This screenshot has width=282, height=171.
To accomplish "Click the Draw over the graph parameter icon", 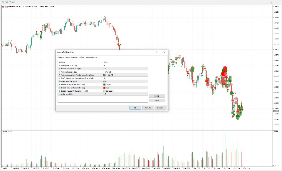I will click(x=59, y=81).
